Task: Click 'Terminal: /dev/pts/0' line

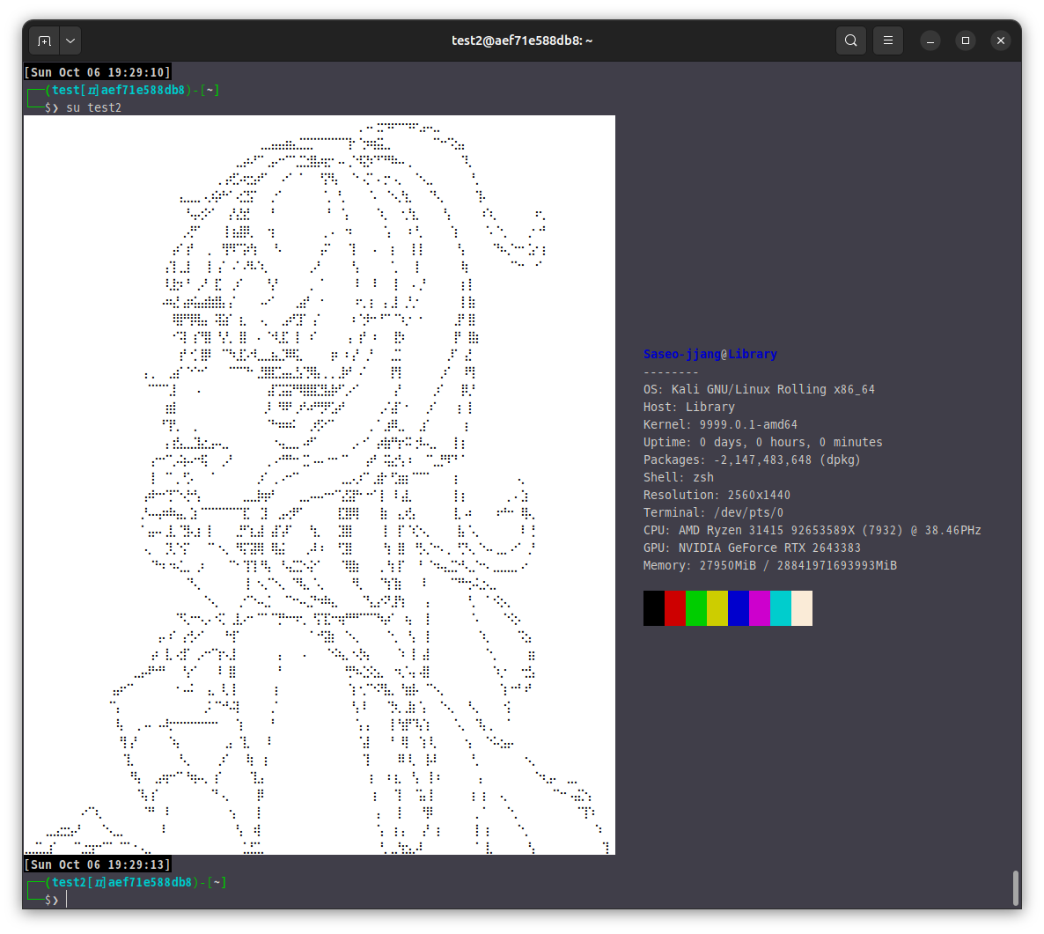Action: (714, 512)
